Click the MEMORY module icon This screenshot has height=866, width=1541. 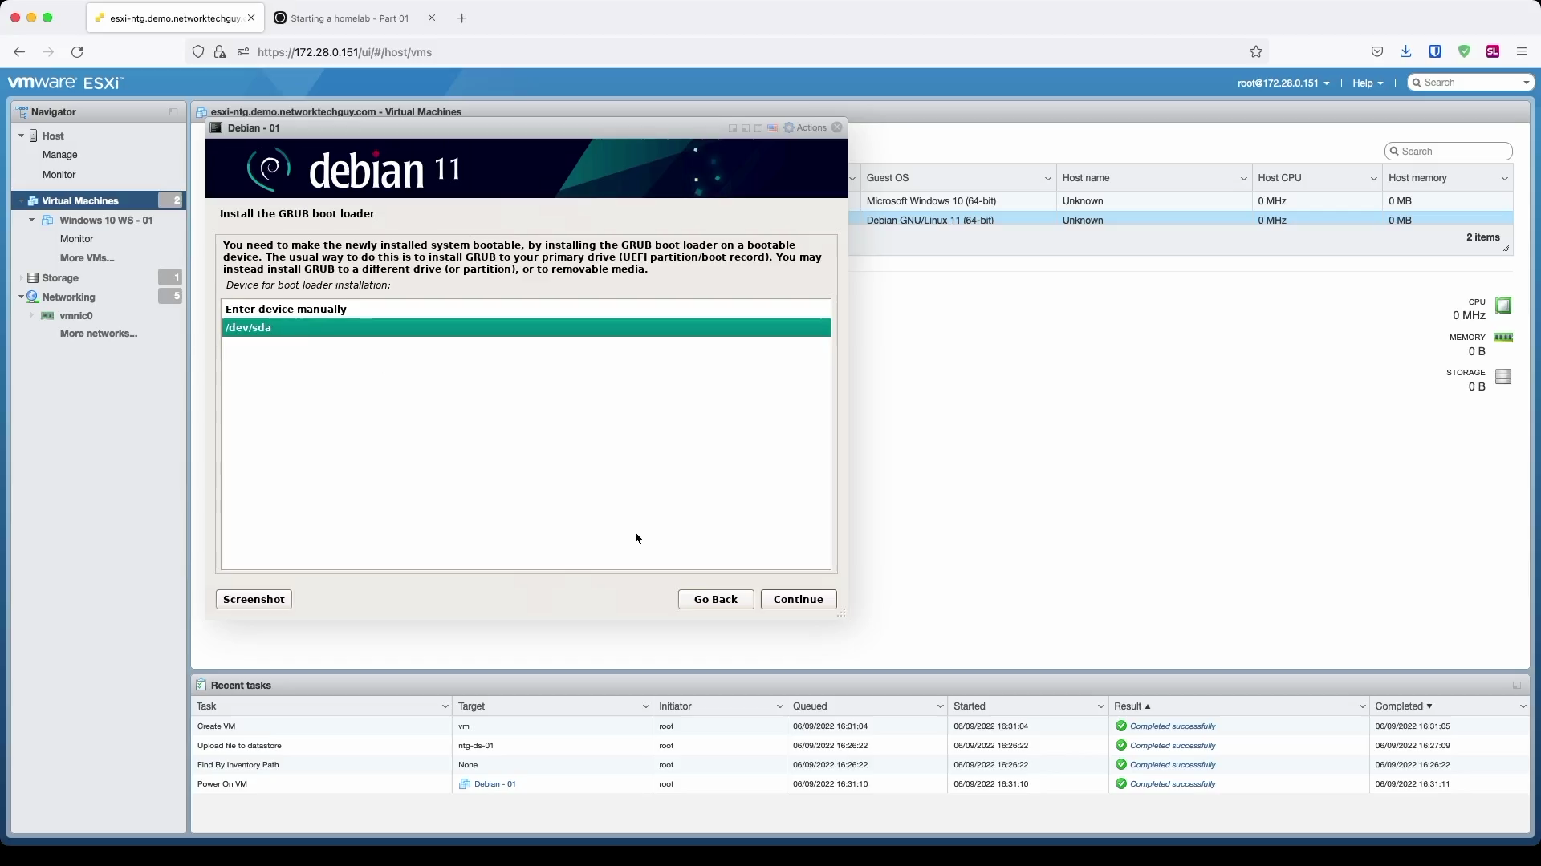1503,338
